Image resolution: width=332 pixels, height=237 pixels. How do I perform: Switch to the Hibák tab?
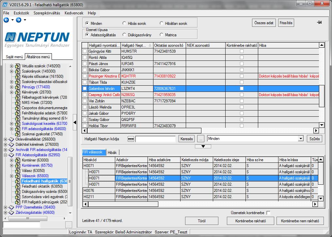112,152
